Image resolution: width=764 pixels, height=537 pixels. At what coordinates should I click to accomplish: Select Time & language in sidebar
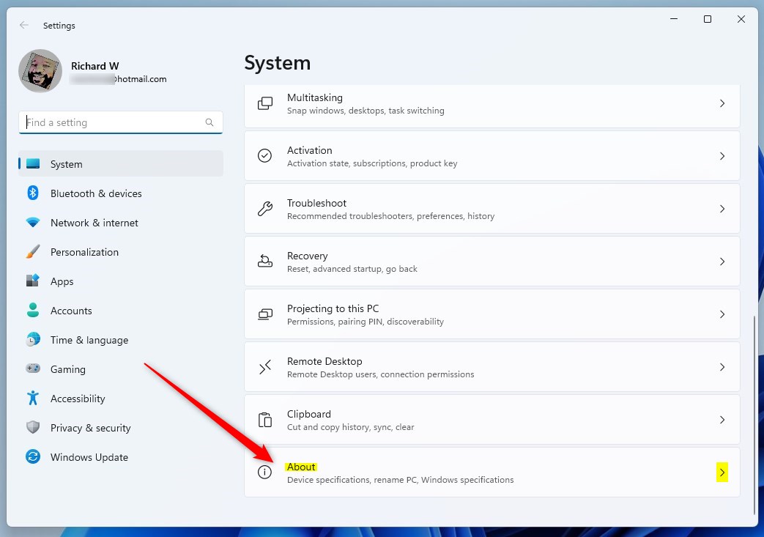pos(89,340)
